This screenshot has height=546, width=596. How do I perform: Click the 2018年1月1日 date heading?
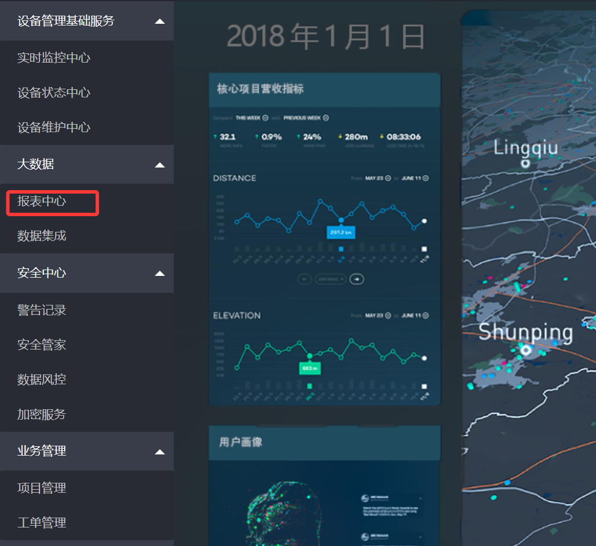(x=326, y=37)
